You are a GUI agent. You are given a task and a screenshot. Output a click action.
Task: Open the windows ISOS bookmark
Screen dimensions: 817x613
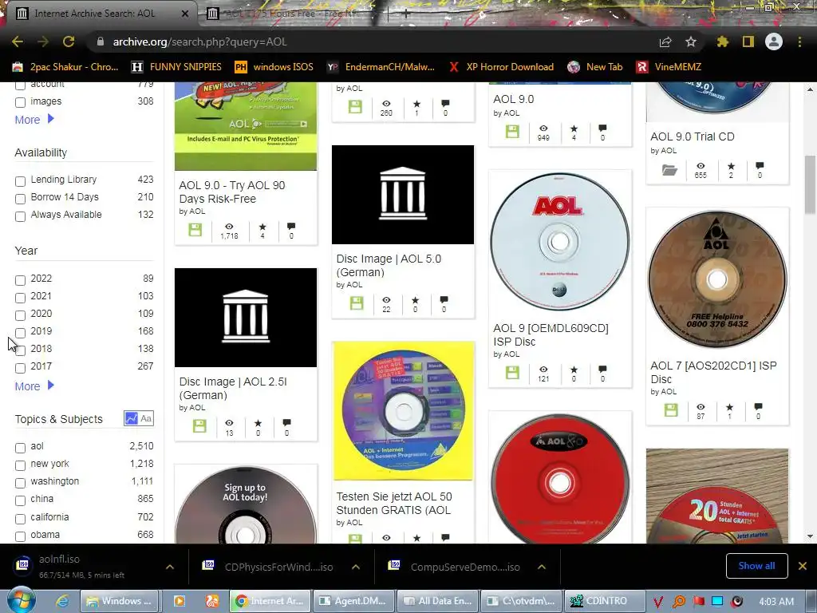point(274,67)
